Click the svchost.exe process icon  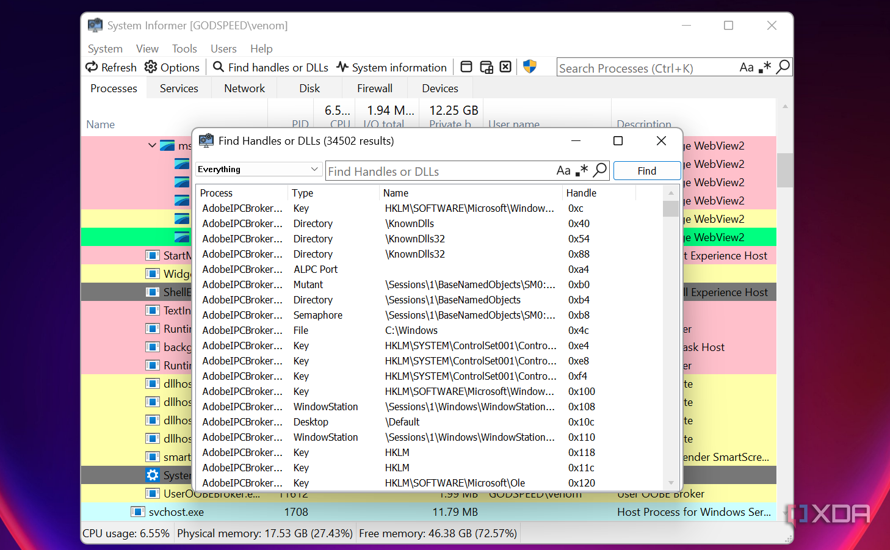[x=138, y=512]
